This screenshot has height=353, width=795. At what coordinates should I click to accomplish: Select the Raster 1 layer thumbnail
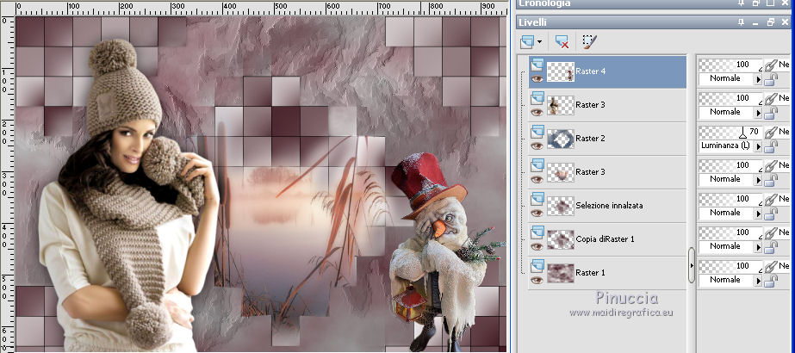560,272
